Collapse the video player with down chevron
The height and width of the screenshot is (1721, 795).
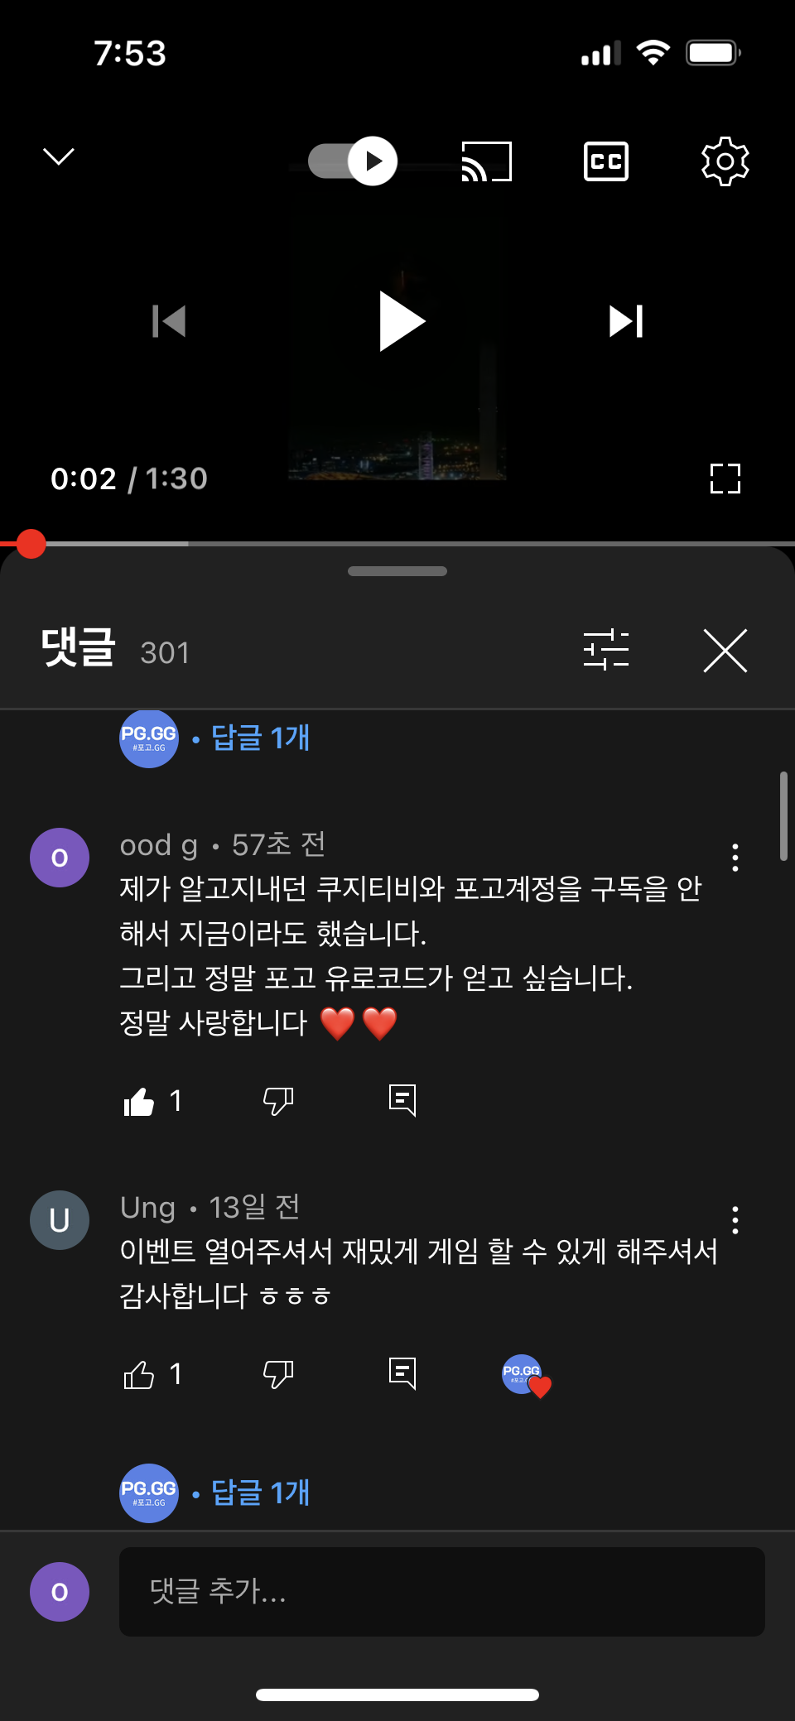click(59, 156)
